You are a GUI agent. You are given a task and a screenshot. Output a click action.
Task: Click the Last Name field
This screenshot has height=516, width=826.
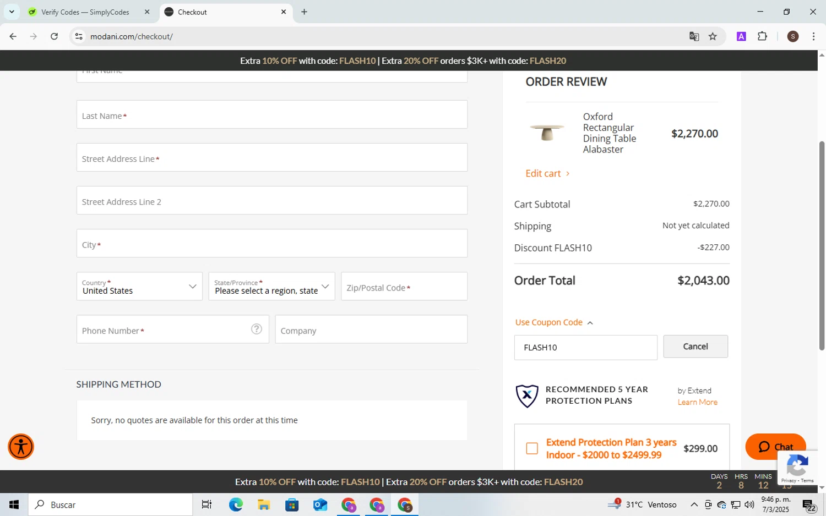pyautogui.click(x=272, y=114)
